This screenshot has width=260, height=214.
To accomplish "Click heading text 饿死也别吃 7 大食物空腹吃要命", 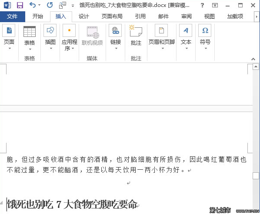I will click(72, 204).
